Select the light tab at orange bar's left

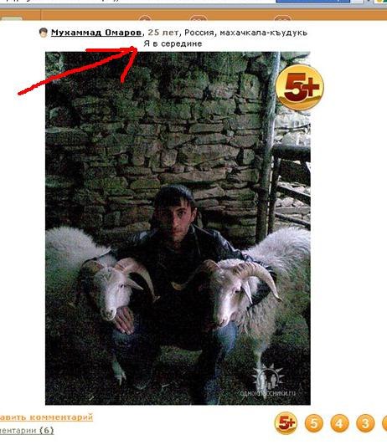(x=12, y=18)
